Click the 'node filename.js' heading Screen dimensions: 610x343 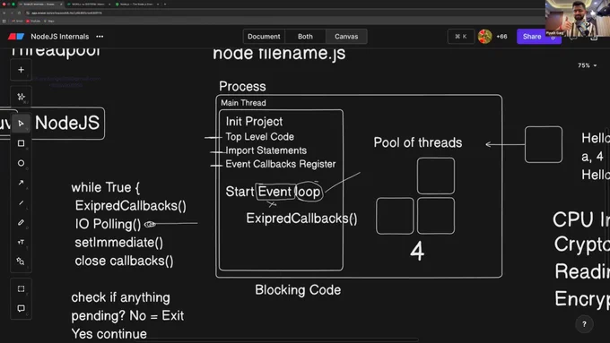(x=279, y=53)
